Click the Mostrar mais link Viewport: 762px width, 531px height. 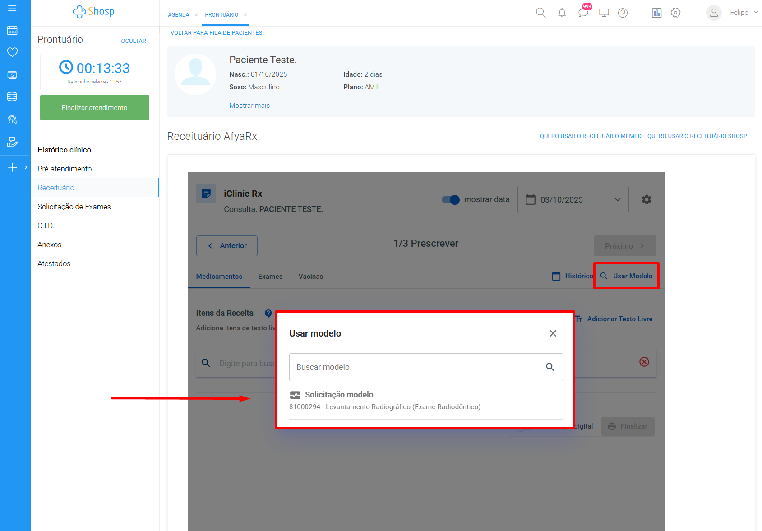249,106
